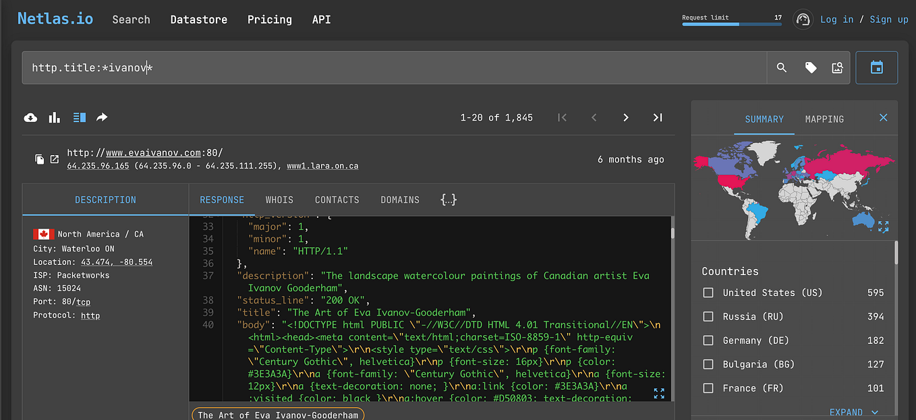Screen dimensions: 916x420
Task: Switch to the MAPPING tab
Action: [824, 119]
